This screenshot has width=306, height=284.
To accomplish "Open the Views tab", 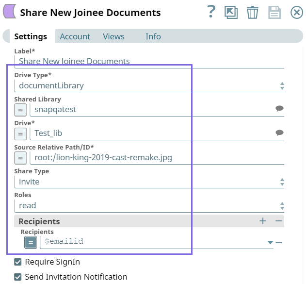I will pyautogui.click(x=113, y=36).
